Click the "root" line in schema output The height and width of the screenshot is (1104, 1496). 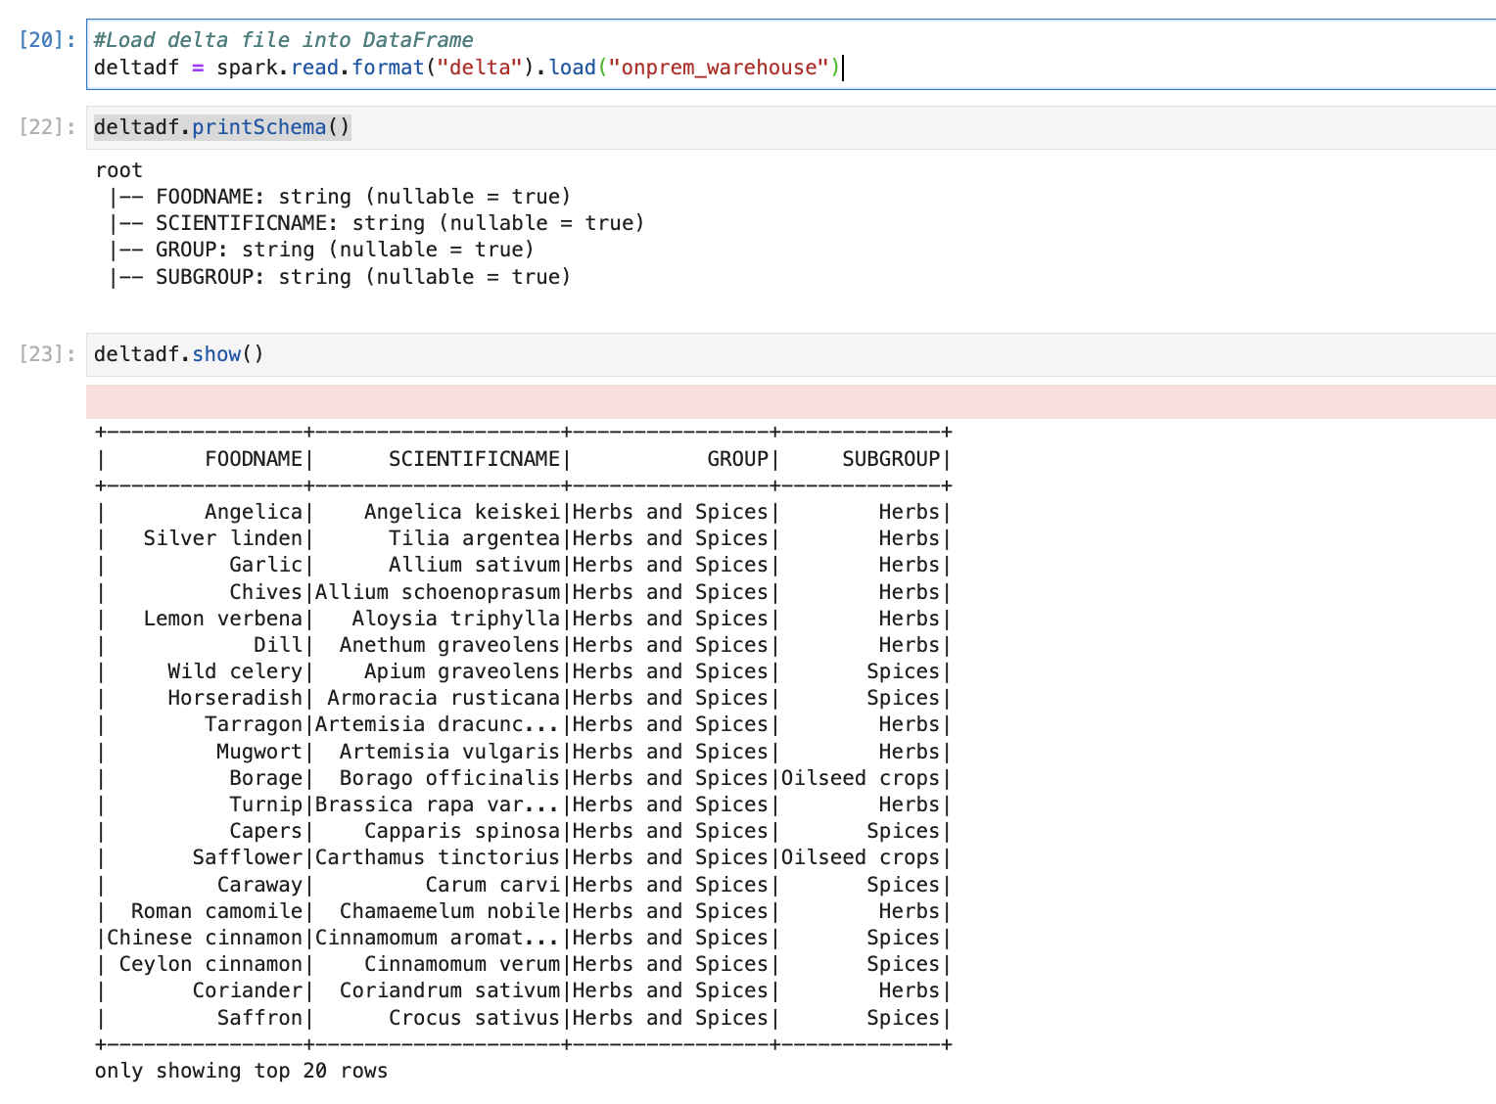point(118,170)
